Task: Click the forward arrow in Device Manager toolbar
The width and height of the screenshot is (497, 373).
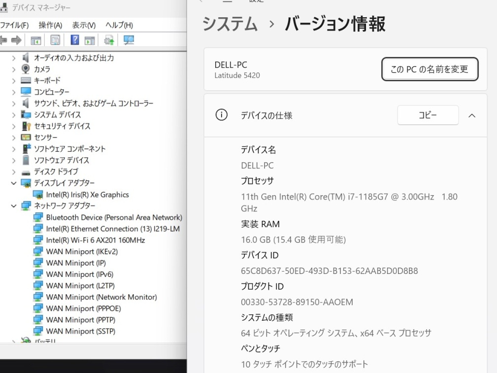Action: coord(16,40)
